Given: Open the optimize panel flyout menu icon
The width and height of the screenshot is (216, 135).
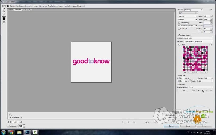Looking at the screenshot, I should (x=211, y=10).
